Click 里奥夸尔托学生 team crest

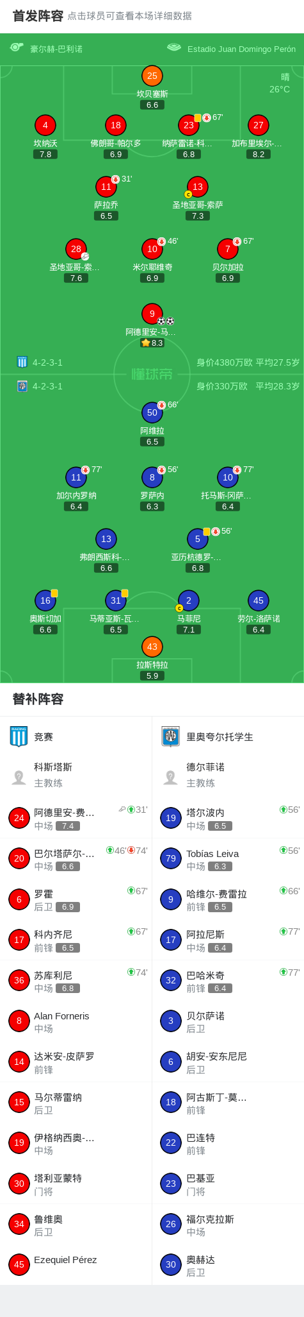[x=171, y=736]
